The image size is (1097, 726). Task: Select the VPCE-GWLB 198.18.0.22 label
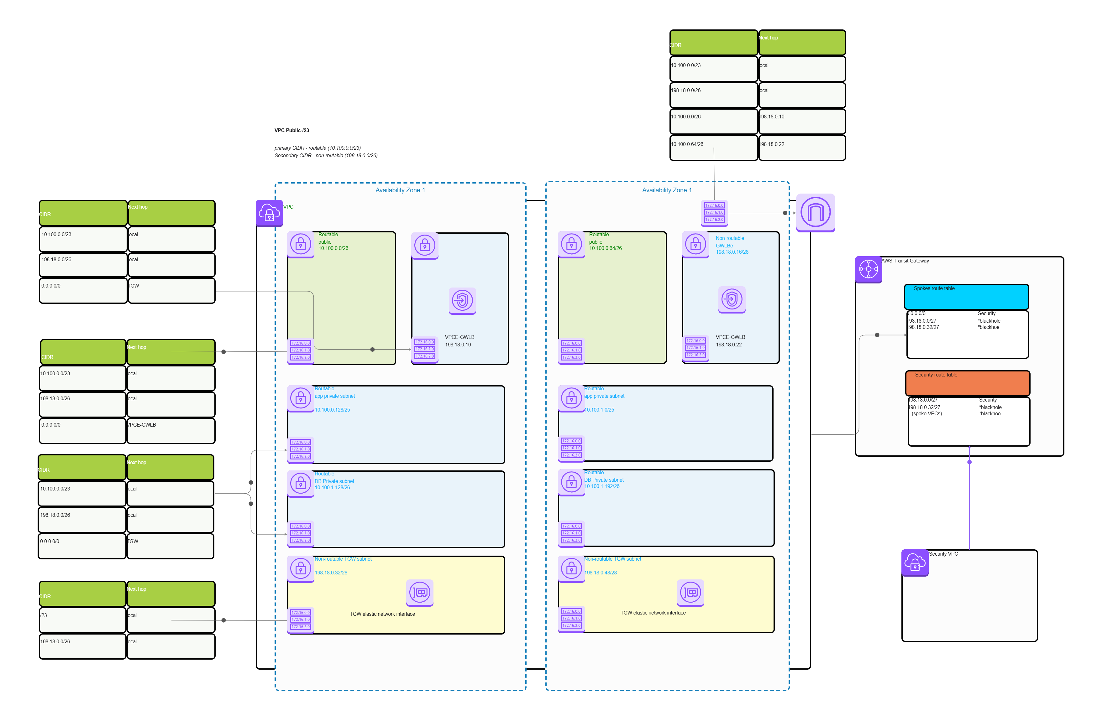click(x=730, y=341)
